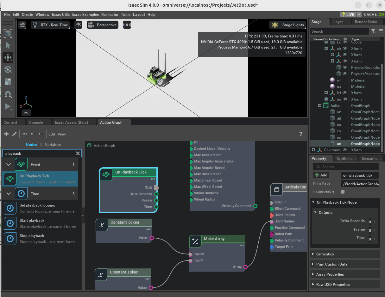Toggle the LIVE session button
This screenshot has width=385, height=297.
point(348,14)
